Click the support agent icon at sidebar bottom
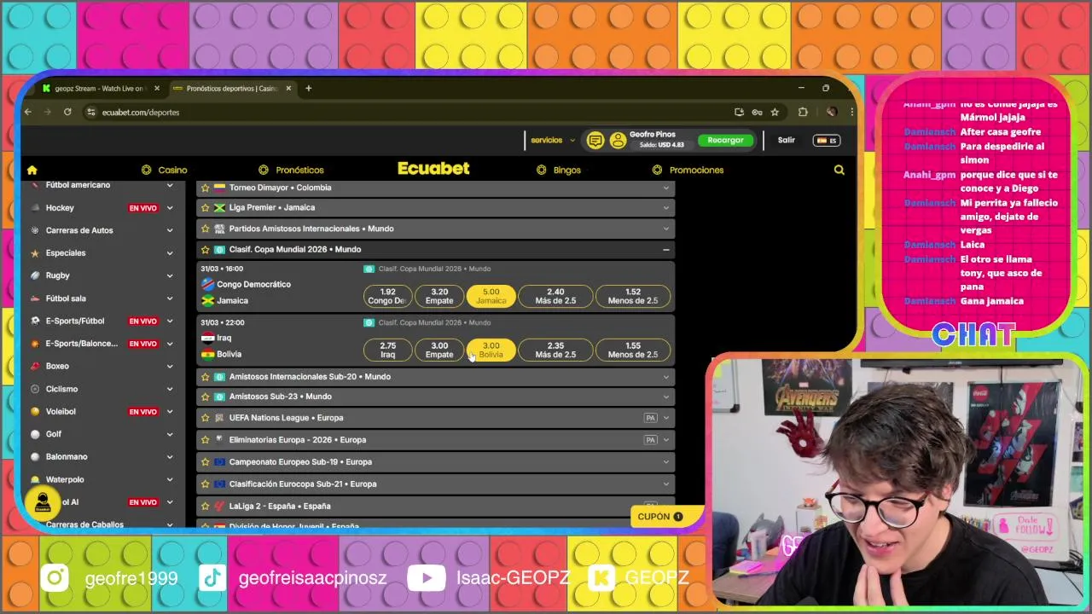The height and width of the screenshot is (614, 1092). (x=43, y=503)
